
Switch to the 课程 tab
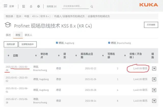click(18, 35)
